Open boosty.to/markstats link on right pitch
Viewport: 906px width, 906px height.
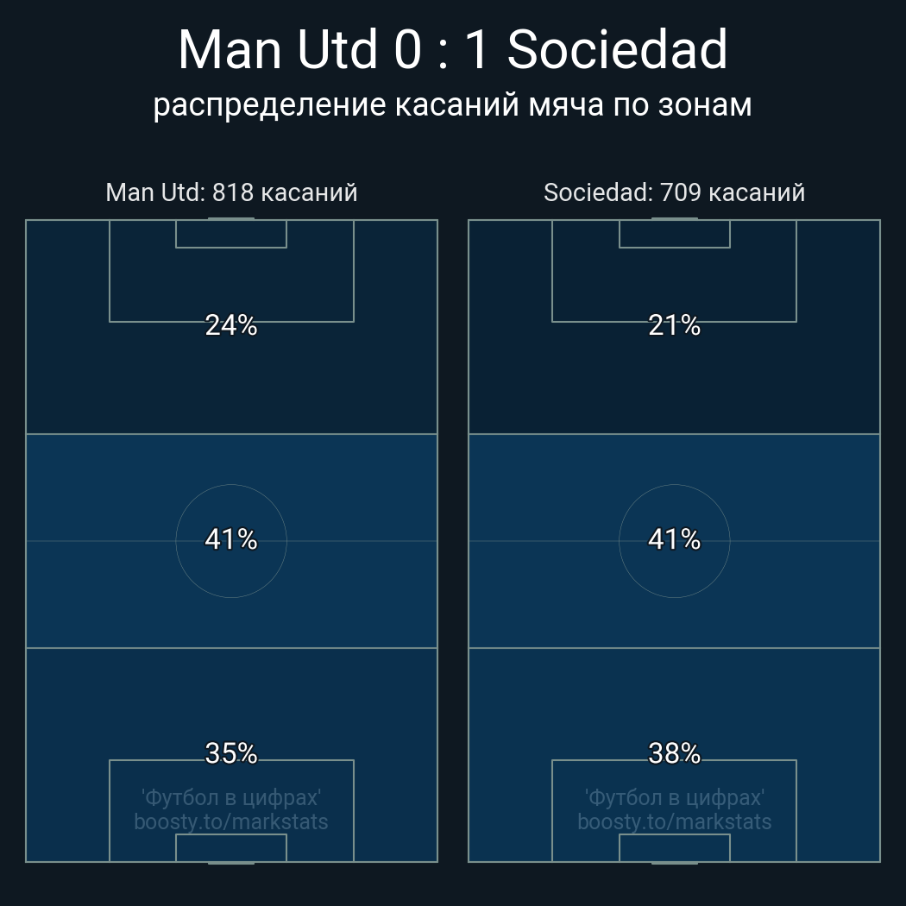tap(674, 822)
